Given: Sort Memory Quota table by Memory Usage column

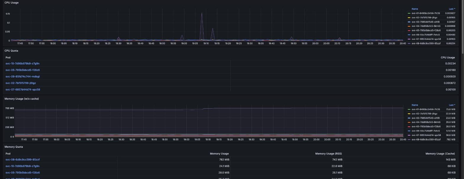Looking at the screenshot, I should click(x=219, y=154).
